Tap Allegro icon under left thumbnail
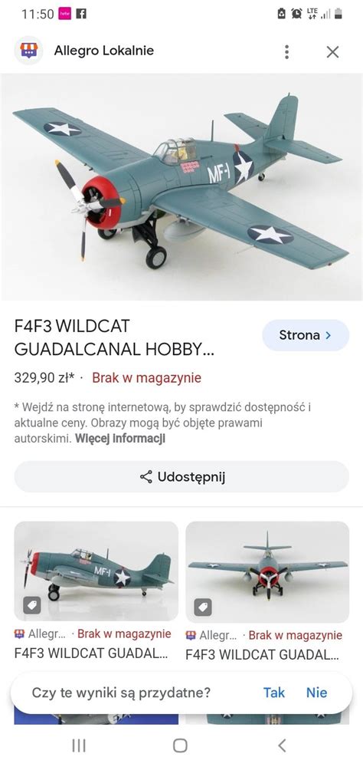The width and height of the screenshot is (363, 767). point(19,634)
